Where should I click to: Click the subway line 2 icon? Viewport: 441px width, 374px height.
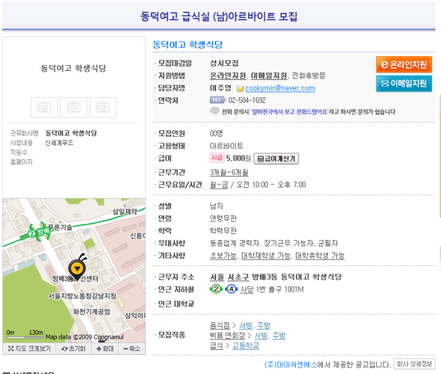[x=216, y=289]
